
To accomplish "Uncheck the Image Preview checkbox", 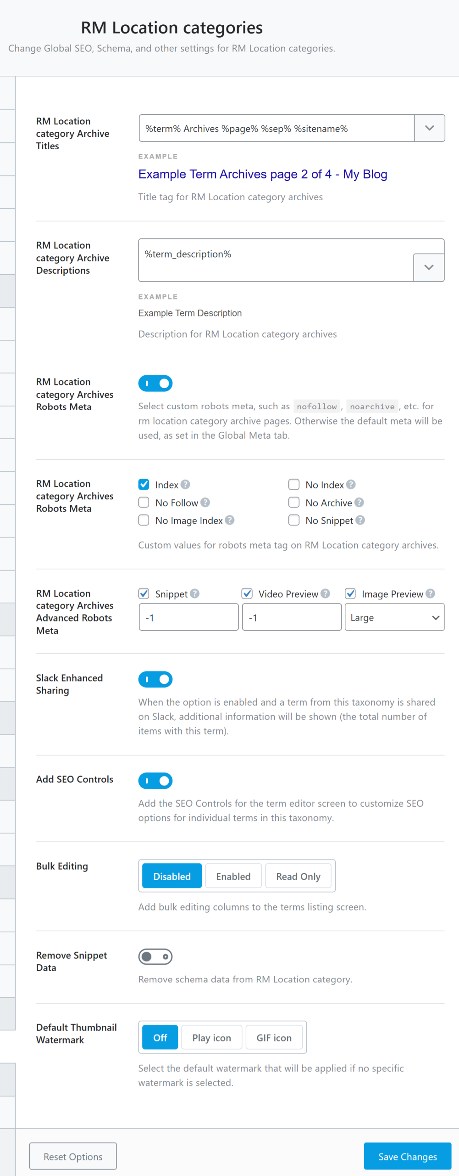I will coord(351,594).
